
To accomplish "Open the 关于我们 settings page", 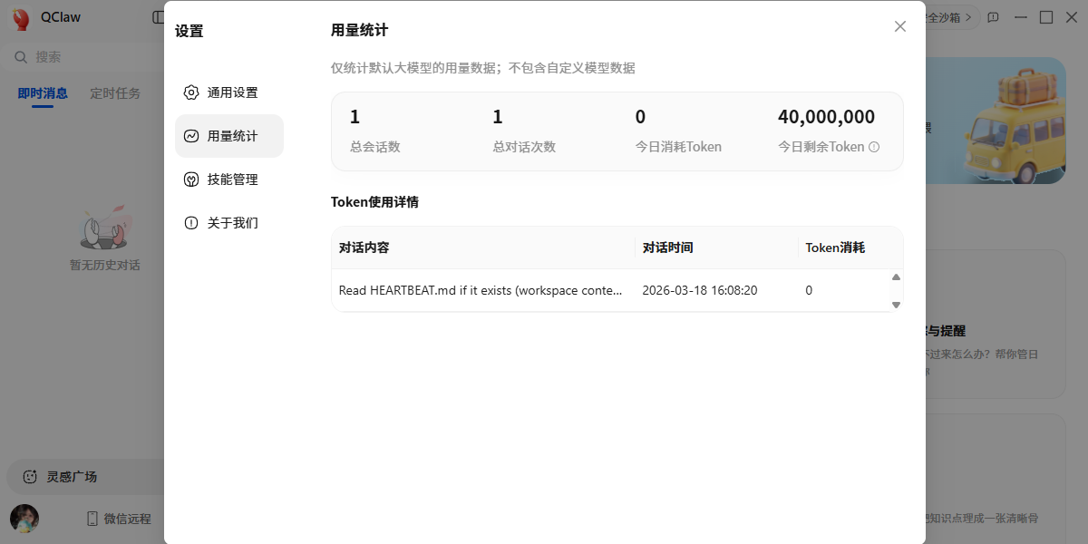I will pyautogui.click(x=229, y=223).
